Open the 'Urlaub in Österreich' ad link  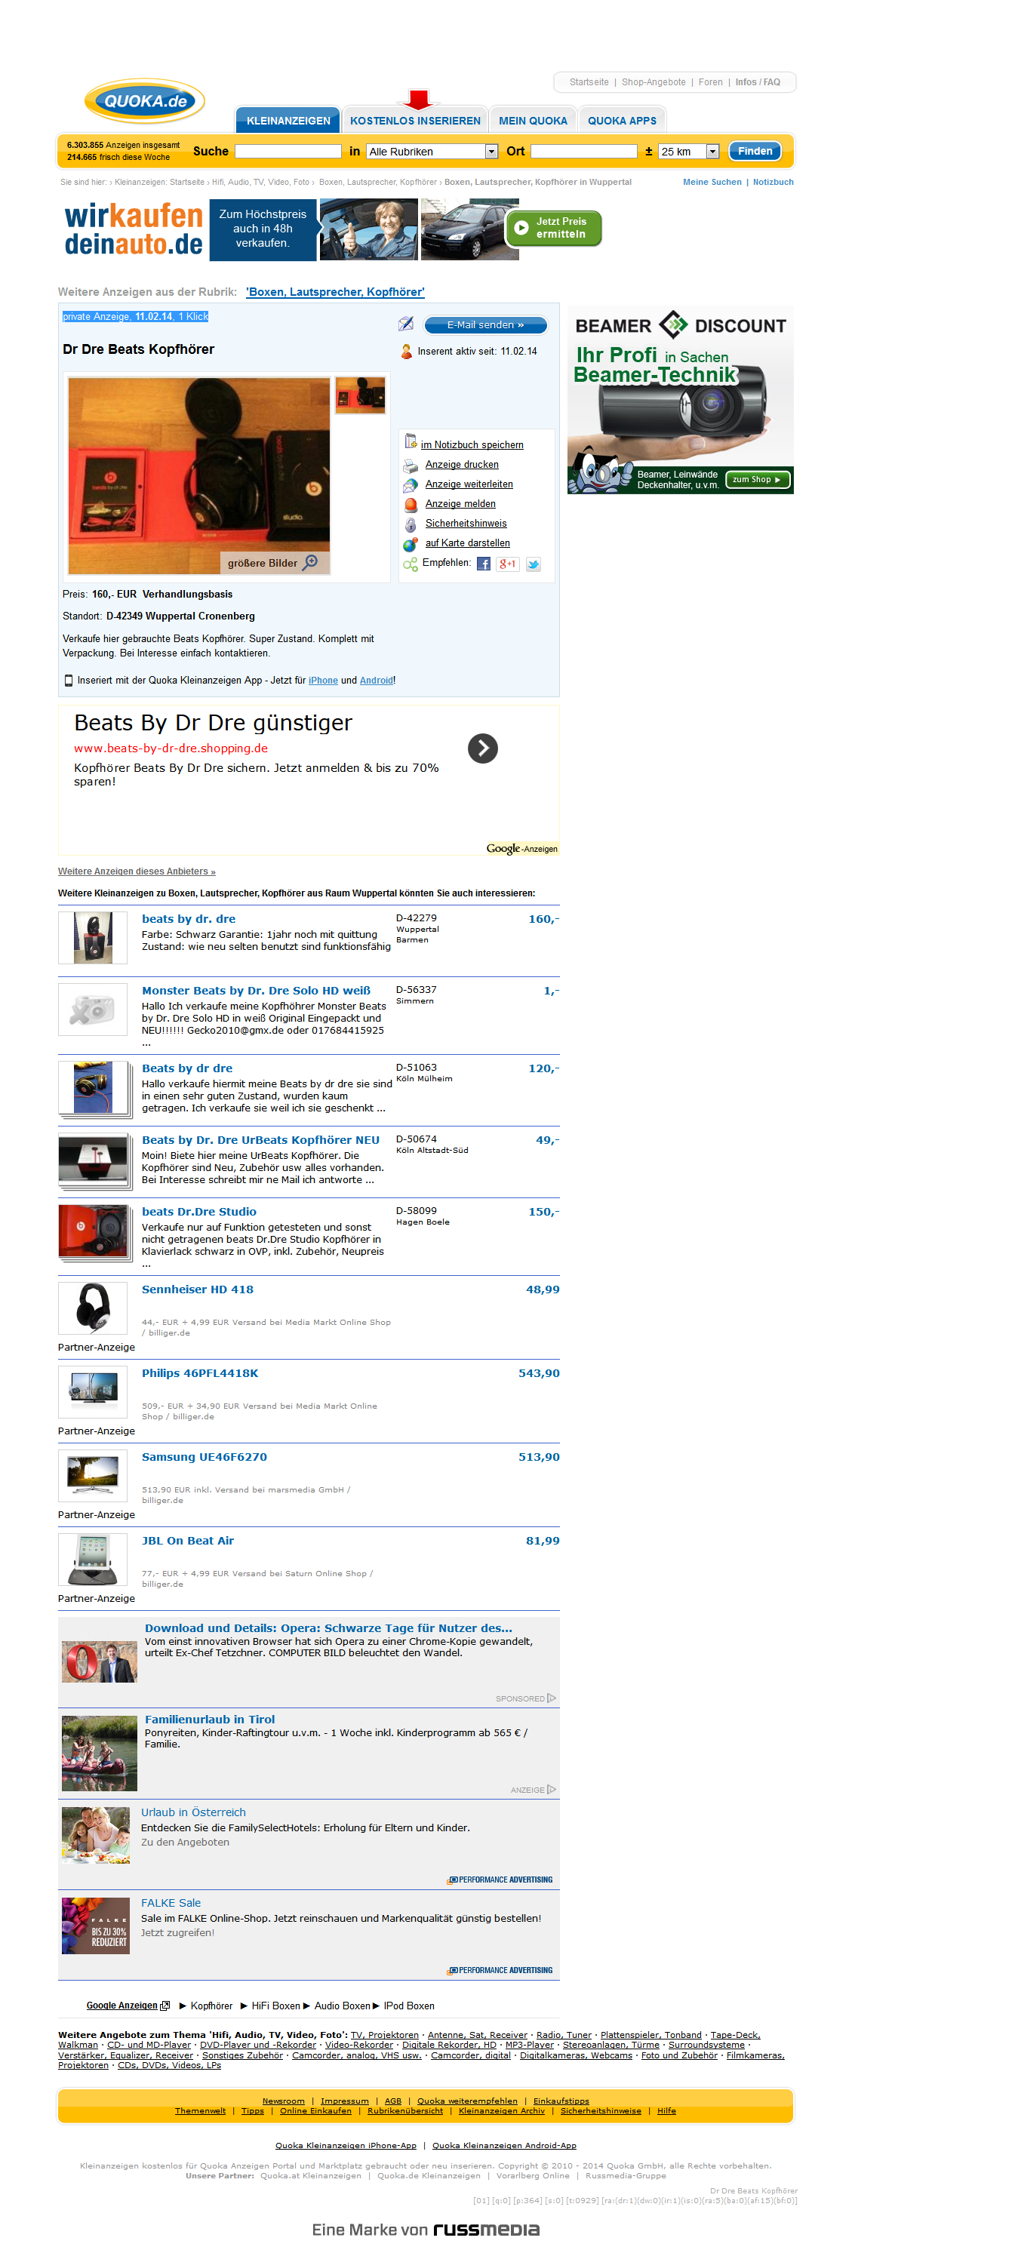tap(193, 1812)
